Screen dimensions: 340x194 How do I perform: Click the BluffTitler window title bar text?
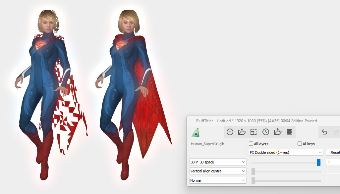[256, 121]
